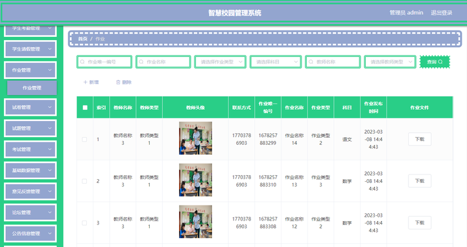The image size is (467, 247).
Task: Click the 作业类型 column header
Action: point(321,107)
